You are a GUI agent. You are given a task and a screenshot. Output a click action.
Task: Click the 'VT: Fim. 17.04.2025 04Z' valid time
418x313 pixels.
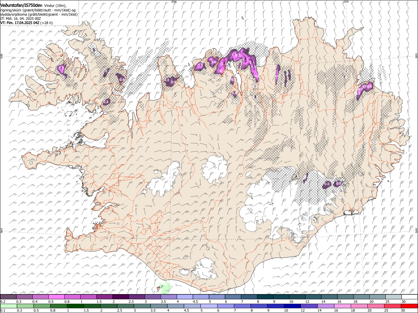point(20,23)
